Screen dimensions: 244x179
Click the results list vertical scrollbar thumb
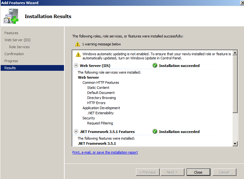tap(235, 84)
